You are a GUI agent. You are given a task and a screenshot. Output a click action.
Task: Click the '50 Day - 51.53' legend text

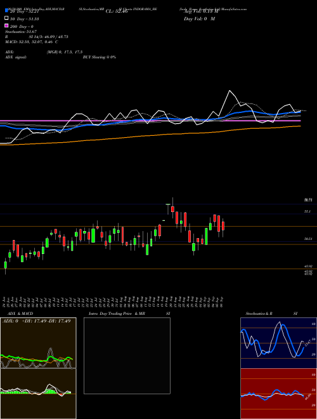tap(25, 18)
